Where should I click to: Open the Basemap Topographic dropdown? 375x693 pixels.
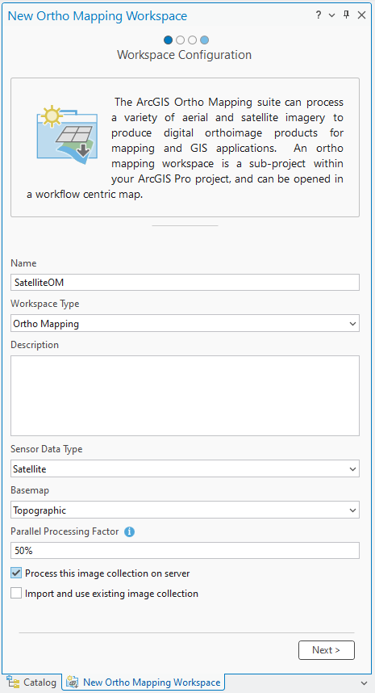185,510
